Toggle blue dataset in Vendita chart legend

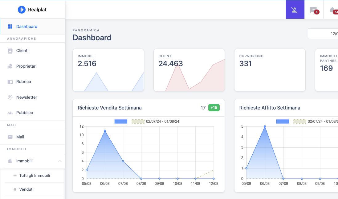(x=121, y=121)
